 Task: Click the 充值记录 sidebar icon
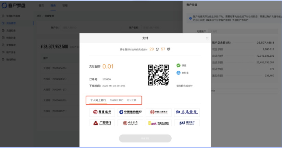point(3,30)
